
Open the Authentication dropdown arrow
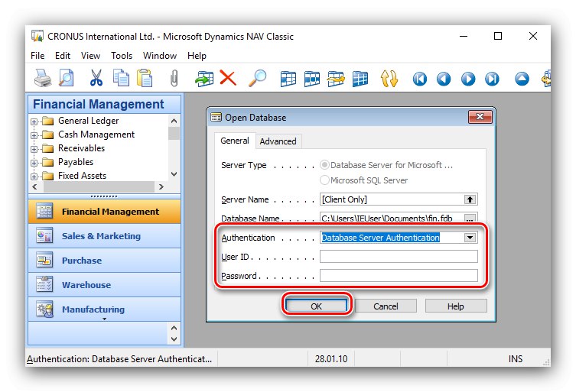pyautogui.click(x=470, y=238)
